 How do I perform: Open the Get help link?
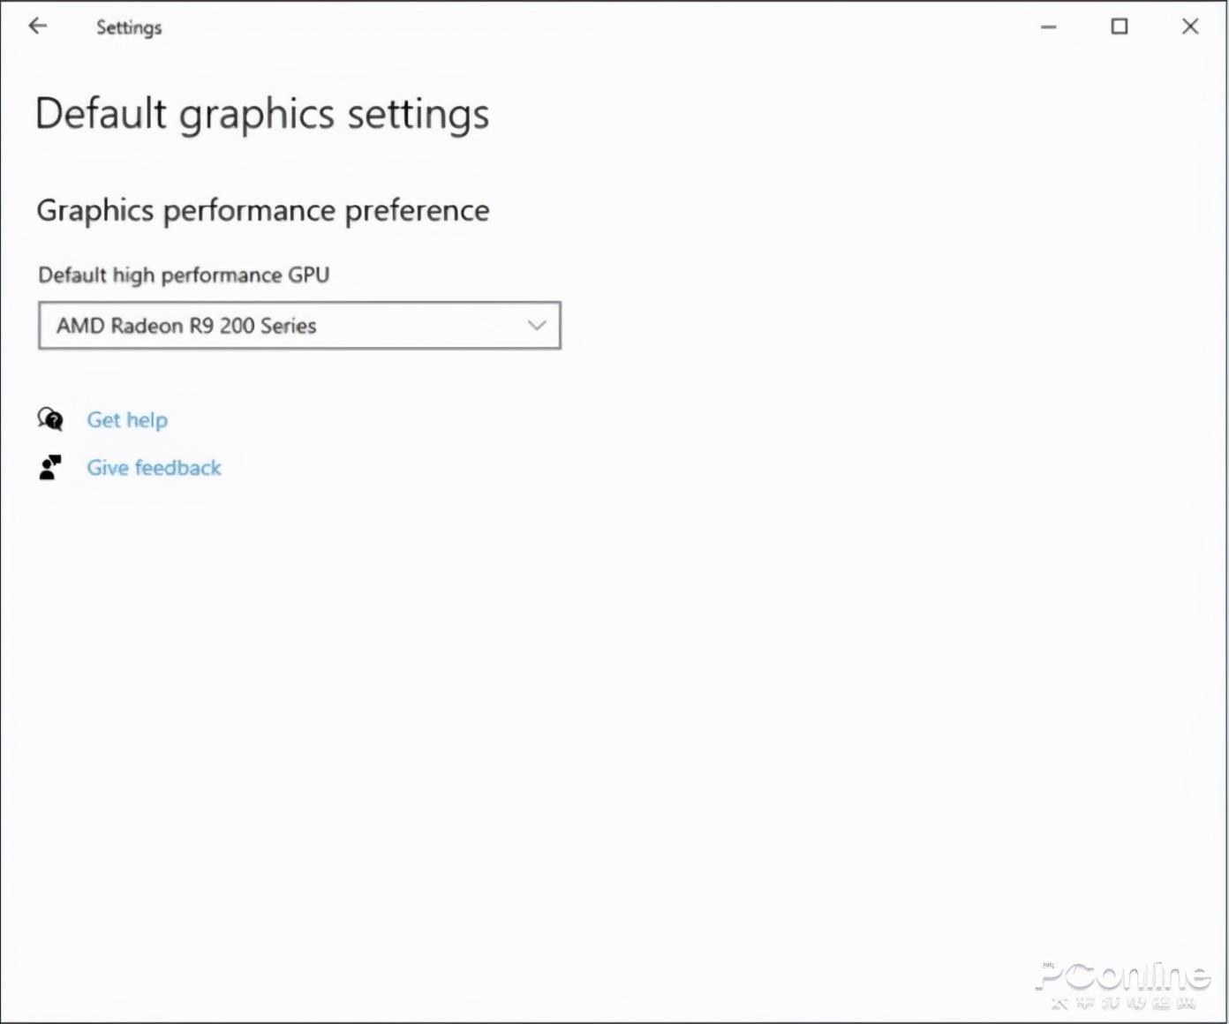(x=127, y=420)
